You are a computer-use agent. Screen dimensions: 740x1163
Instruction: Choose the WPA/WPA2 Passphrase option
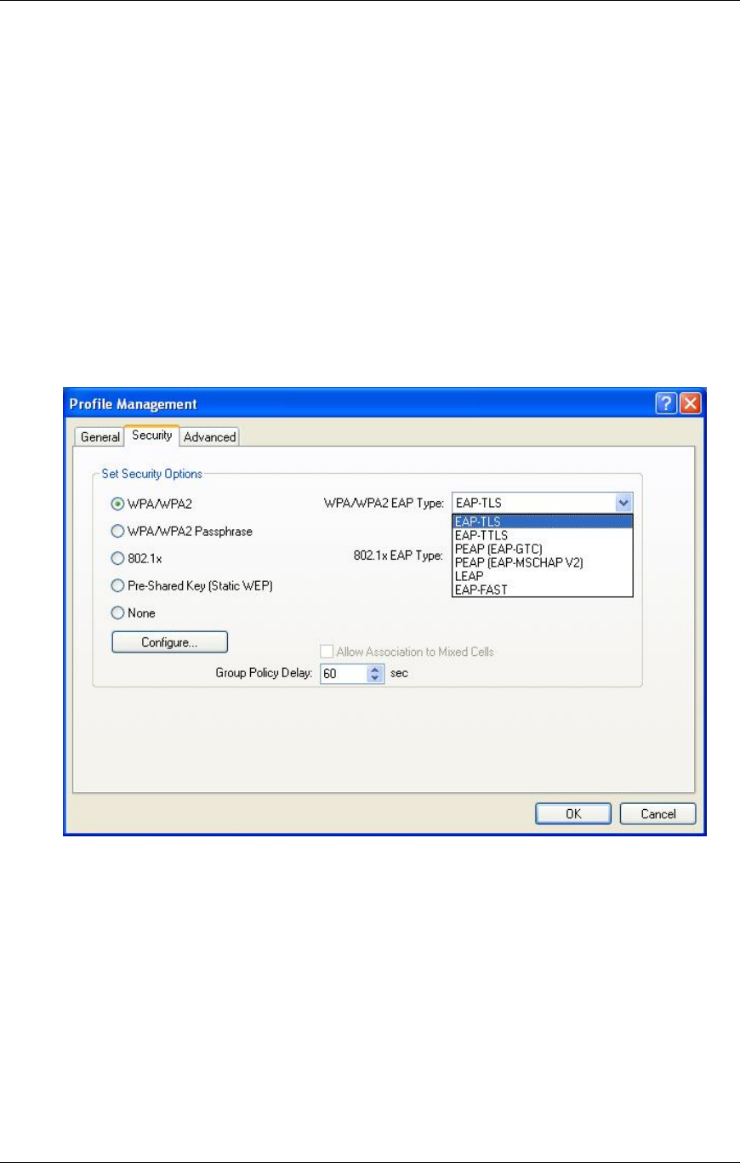119,531
